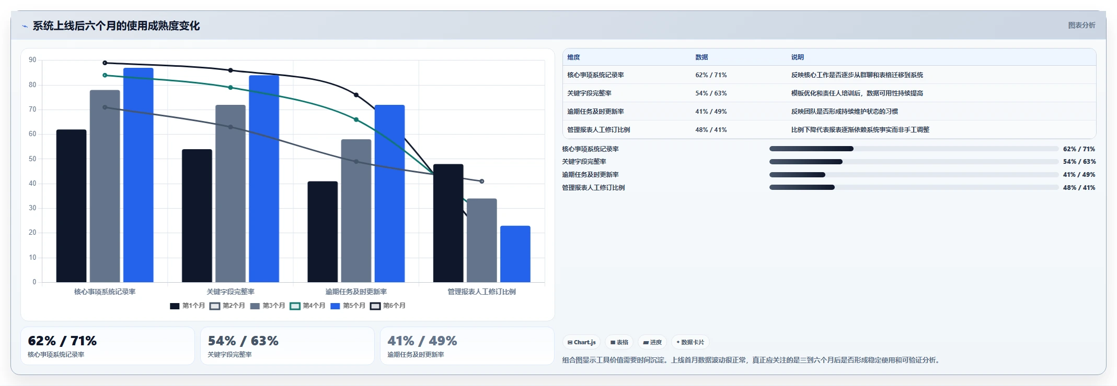This screenshot has width=1117, height=386.
Task: Toggle the 第2个月 legend item
Action: (x=227, y=306)
